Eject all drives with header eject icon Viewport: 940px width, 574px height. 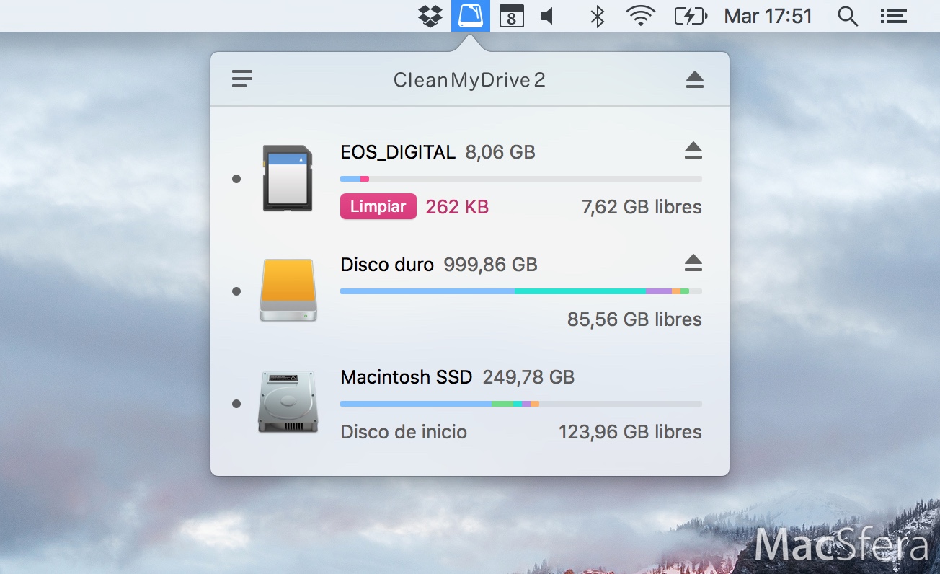tap(695, 79)
